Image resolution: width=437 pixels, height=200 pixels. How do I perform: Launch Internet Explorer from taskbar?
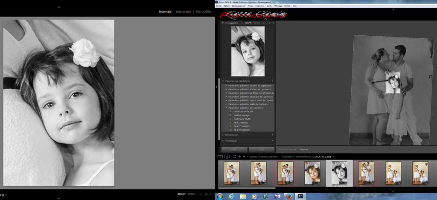click(231, 197)
